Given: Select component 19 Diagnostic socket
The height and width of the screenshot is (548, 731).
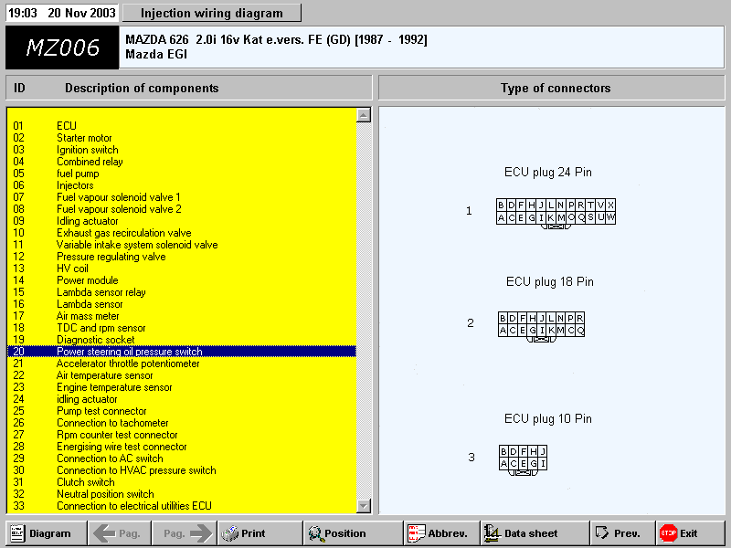Looking at the screenshot, I should coord(182,340).
